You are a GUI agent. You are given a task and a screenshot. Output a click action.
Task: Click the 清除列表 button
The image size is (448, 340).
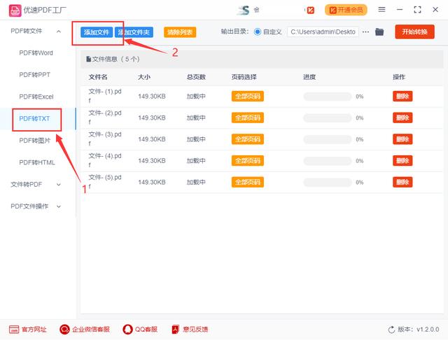click(x=180, y=32)
